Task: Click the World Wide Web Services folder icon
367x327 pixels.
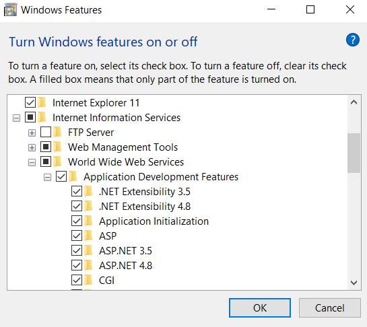Action: pyautogui.click(x=58, y=161)
